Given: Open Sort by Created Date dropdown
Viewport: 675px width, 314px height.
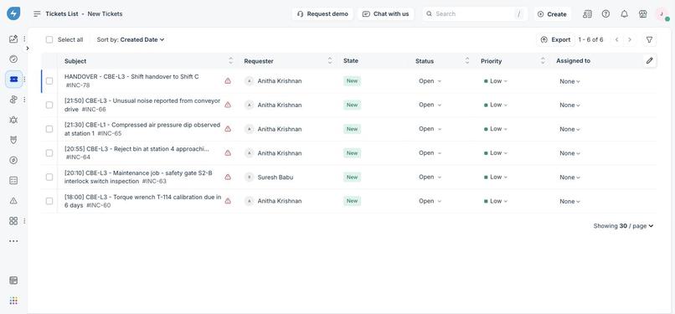Looking at the screenshot, I should 131,39.
